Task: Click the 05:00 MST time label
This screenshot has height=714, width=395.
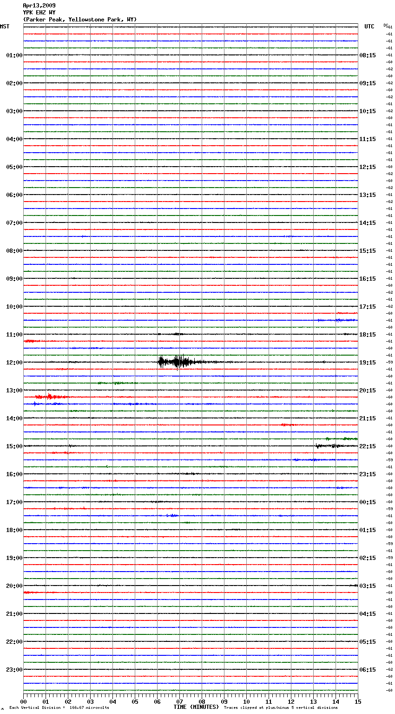Action: pyautogui.click(x=14, y=167)
